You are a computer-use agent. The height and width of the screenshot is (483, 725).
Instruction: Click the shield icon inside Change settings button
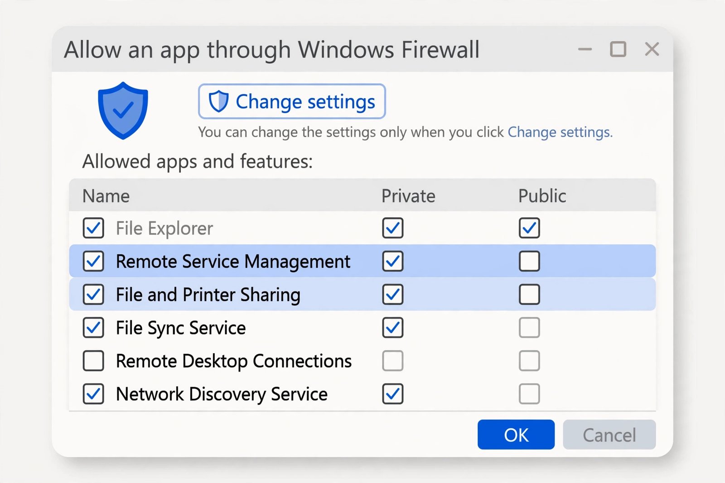click(218, 101)
